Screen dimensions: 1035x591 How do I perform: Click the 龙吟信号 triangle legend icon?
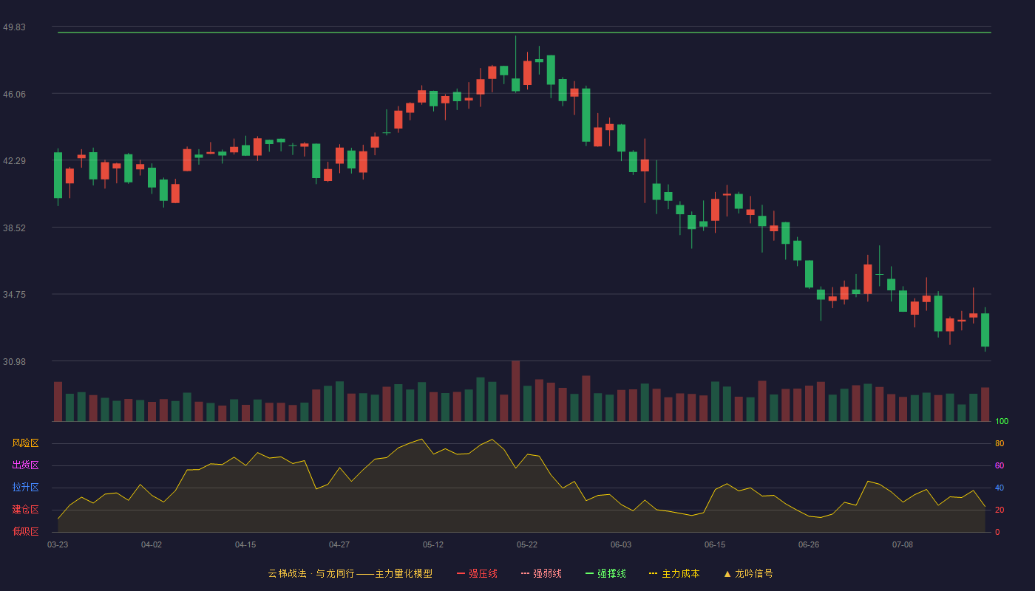coord(727,573)
